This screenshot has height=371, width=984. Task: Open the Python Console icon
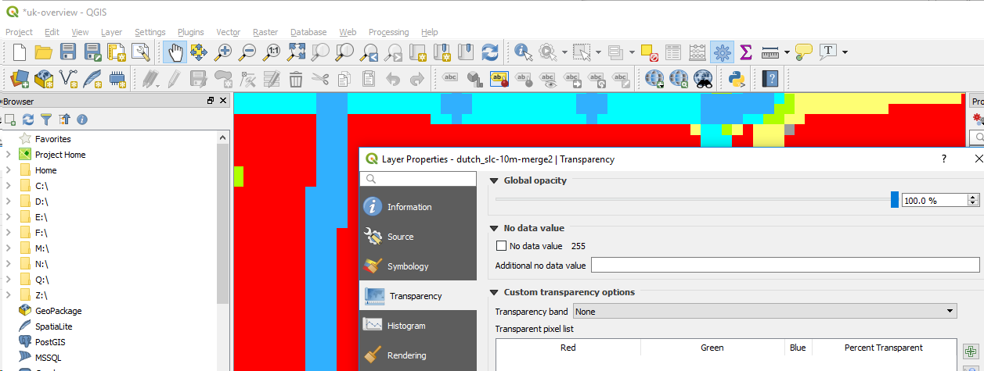pyautogui.click(x=736, y=78)
